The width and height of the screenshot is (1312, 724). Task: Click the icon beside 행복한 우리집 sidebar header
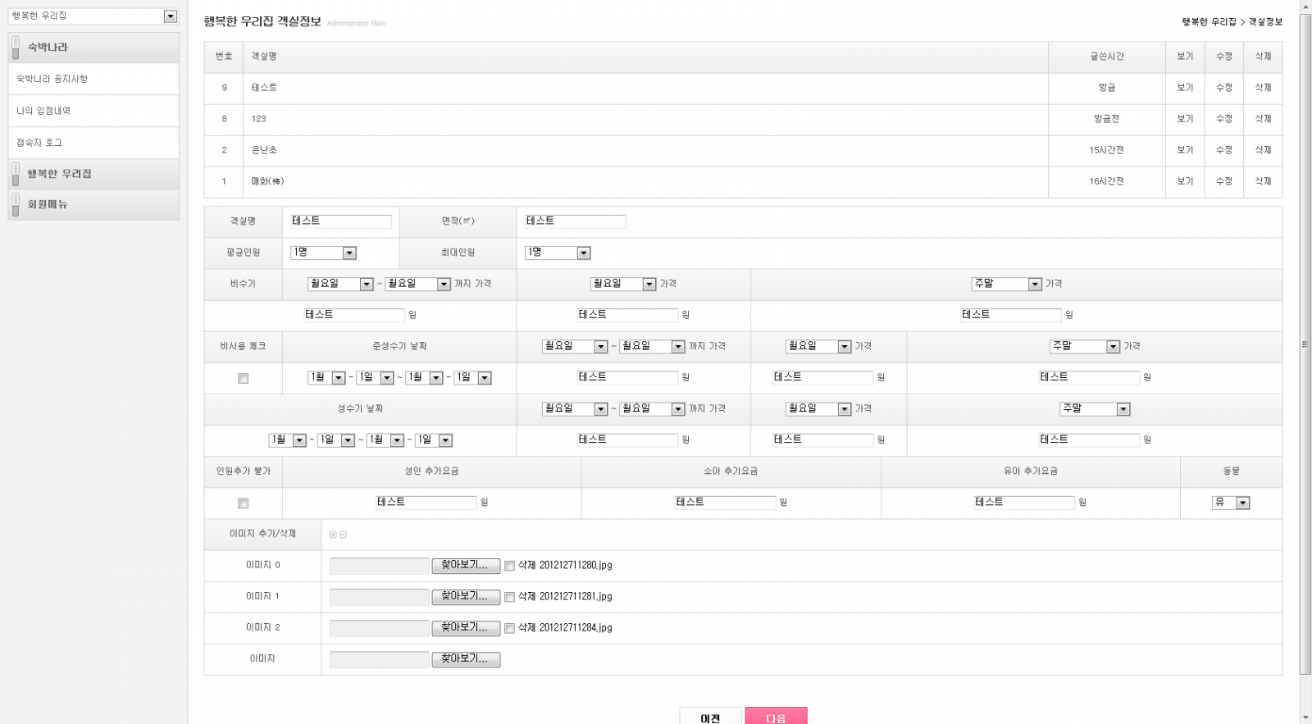[16, 174]
